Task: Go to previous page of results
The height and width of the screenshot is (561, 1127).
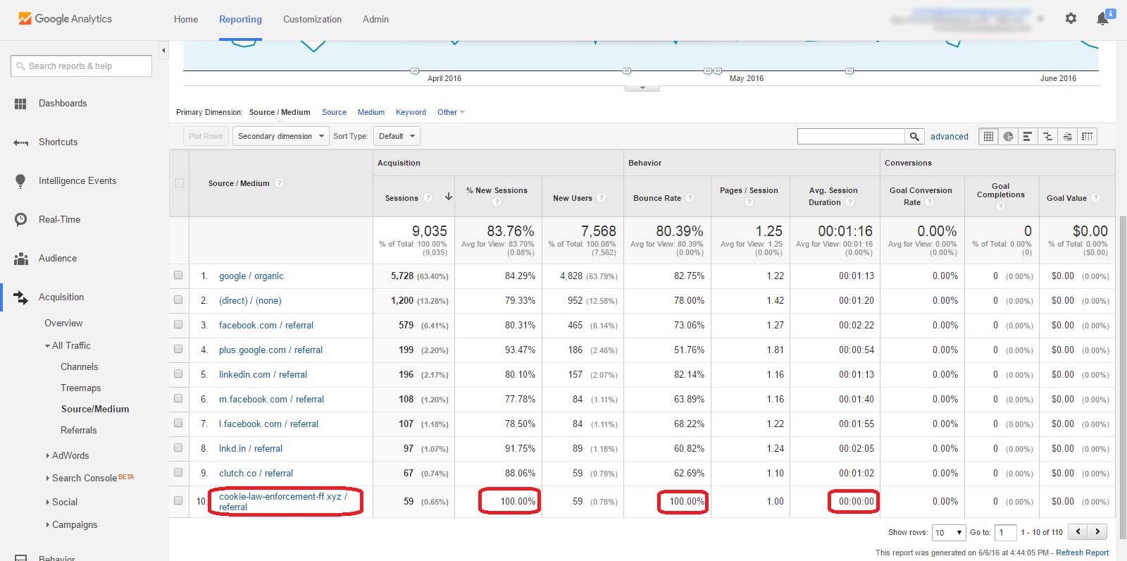Action: [x=1078, y=532]
